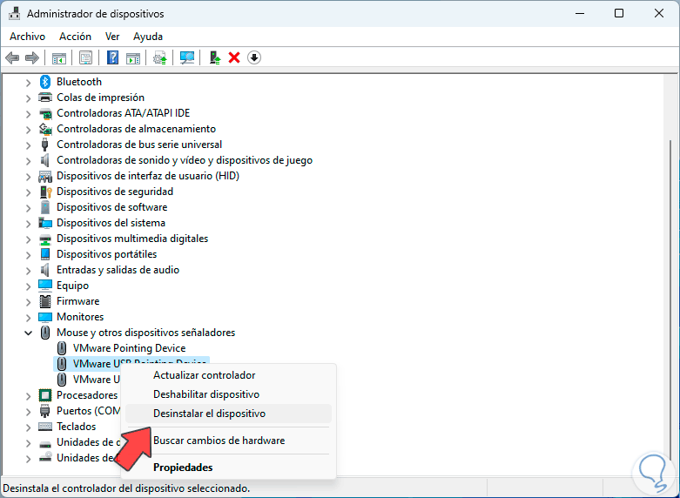Choose Actualizar controlador in context menu
Image resolution: width=680 pixels, height=498 pixels.
click(x=228, y=375)
